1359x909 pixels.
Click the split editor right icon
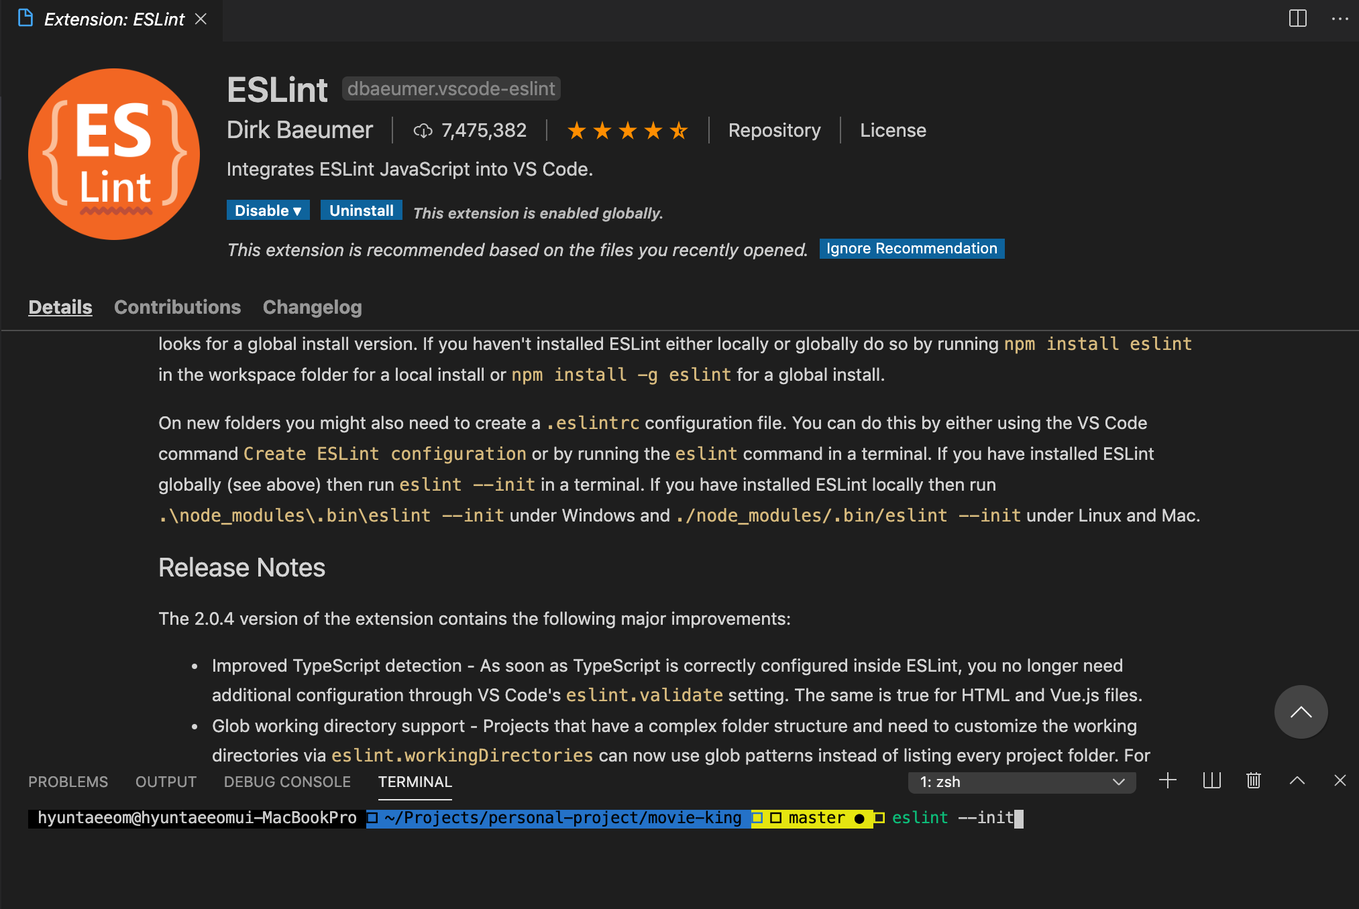(1297, 19)
